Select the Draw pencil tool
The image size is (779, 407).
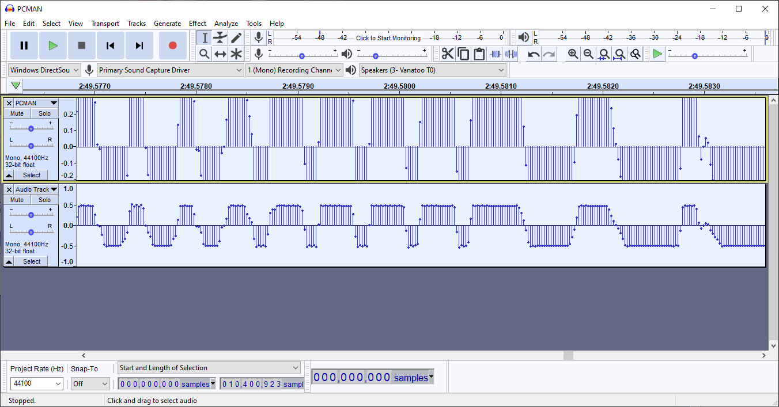pos(236,38)
